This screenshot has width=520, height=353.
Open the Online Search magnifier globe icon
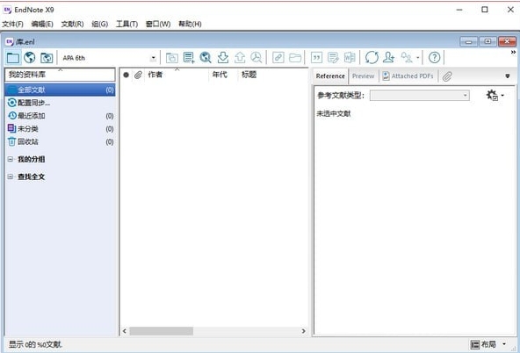[x=206, y=58]
